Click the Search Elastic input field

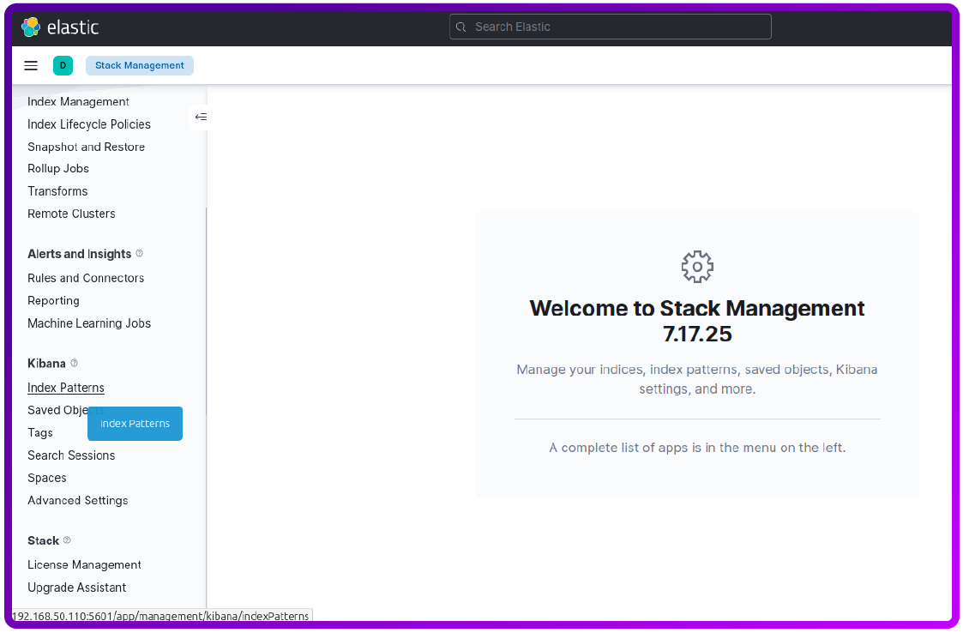[610, 27]
